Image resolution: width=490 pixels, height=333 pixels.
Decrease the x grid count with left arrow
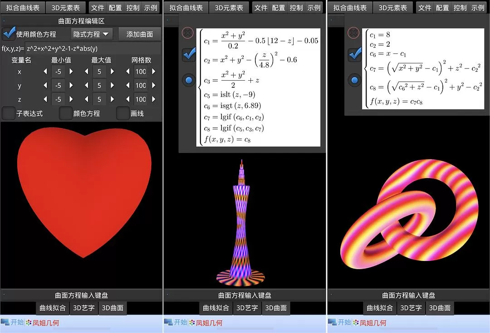(x=128, y=72)
